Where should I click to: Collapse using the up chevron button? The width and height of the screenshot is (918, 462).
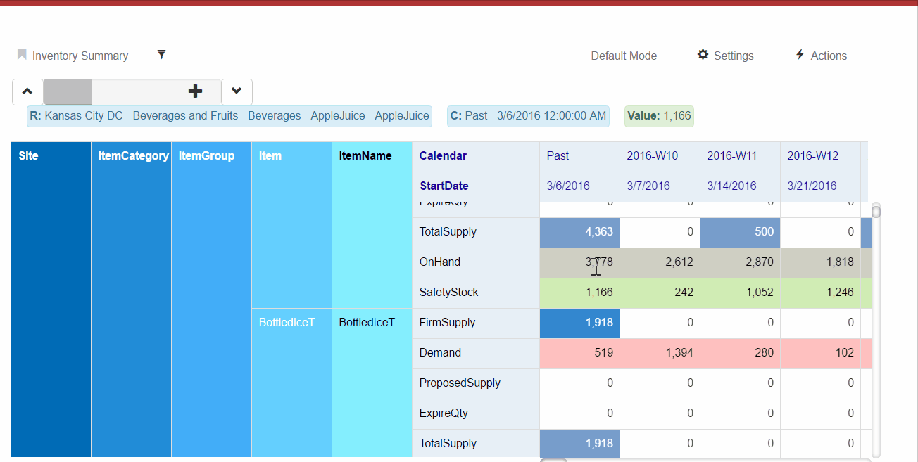(x=27, y=91)
